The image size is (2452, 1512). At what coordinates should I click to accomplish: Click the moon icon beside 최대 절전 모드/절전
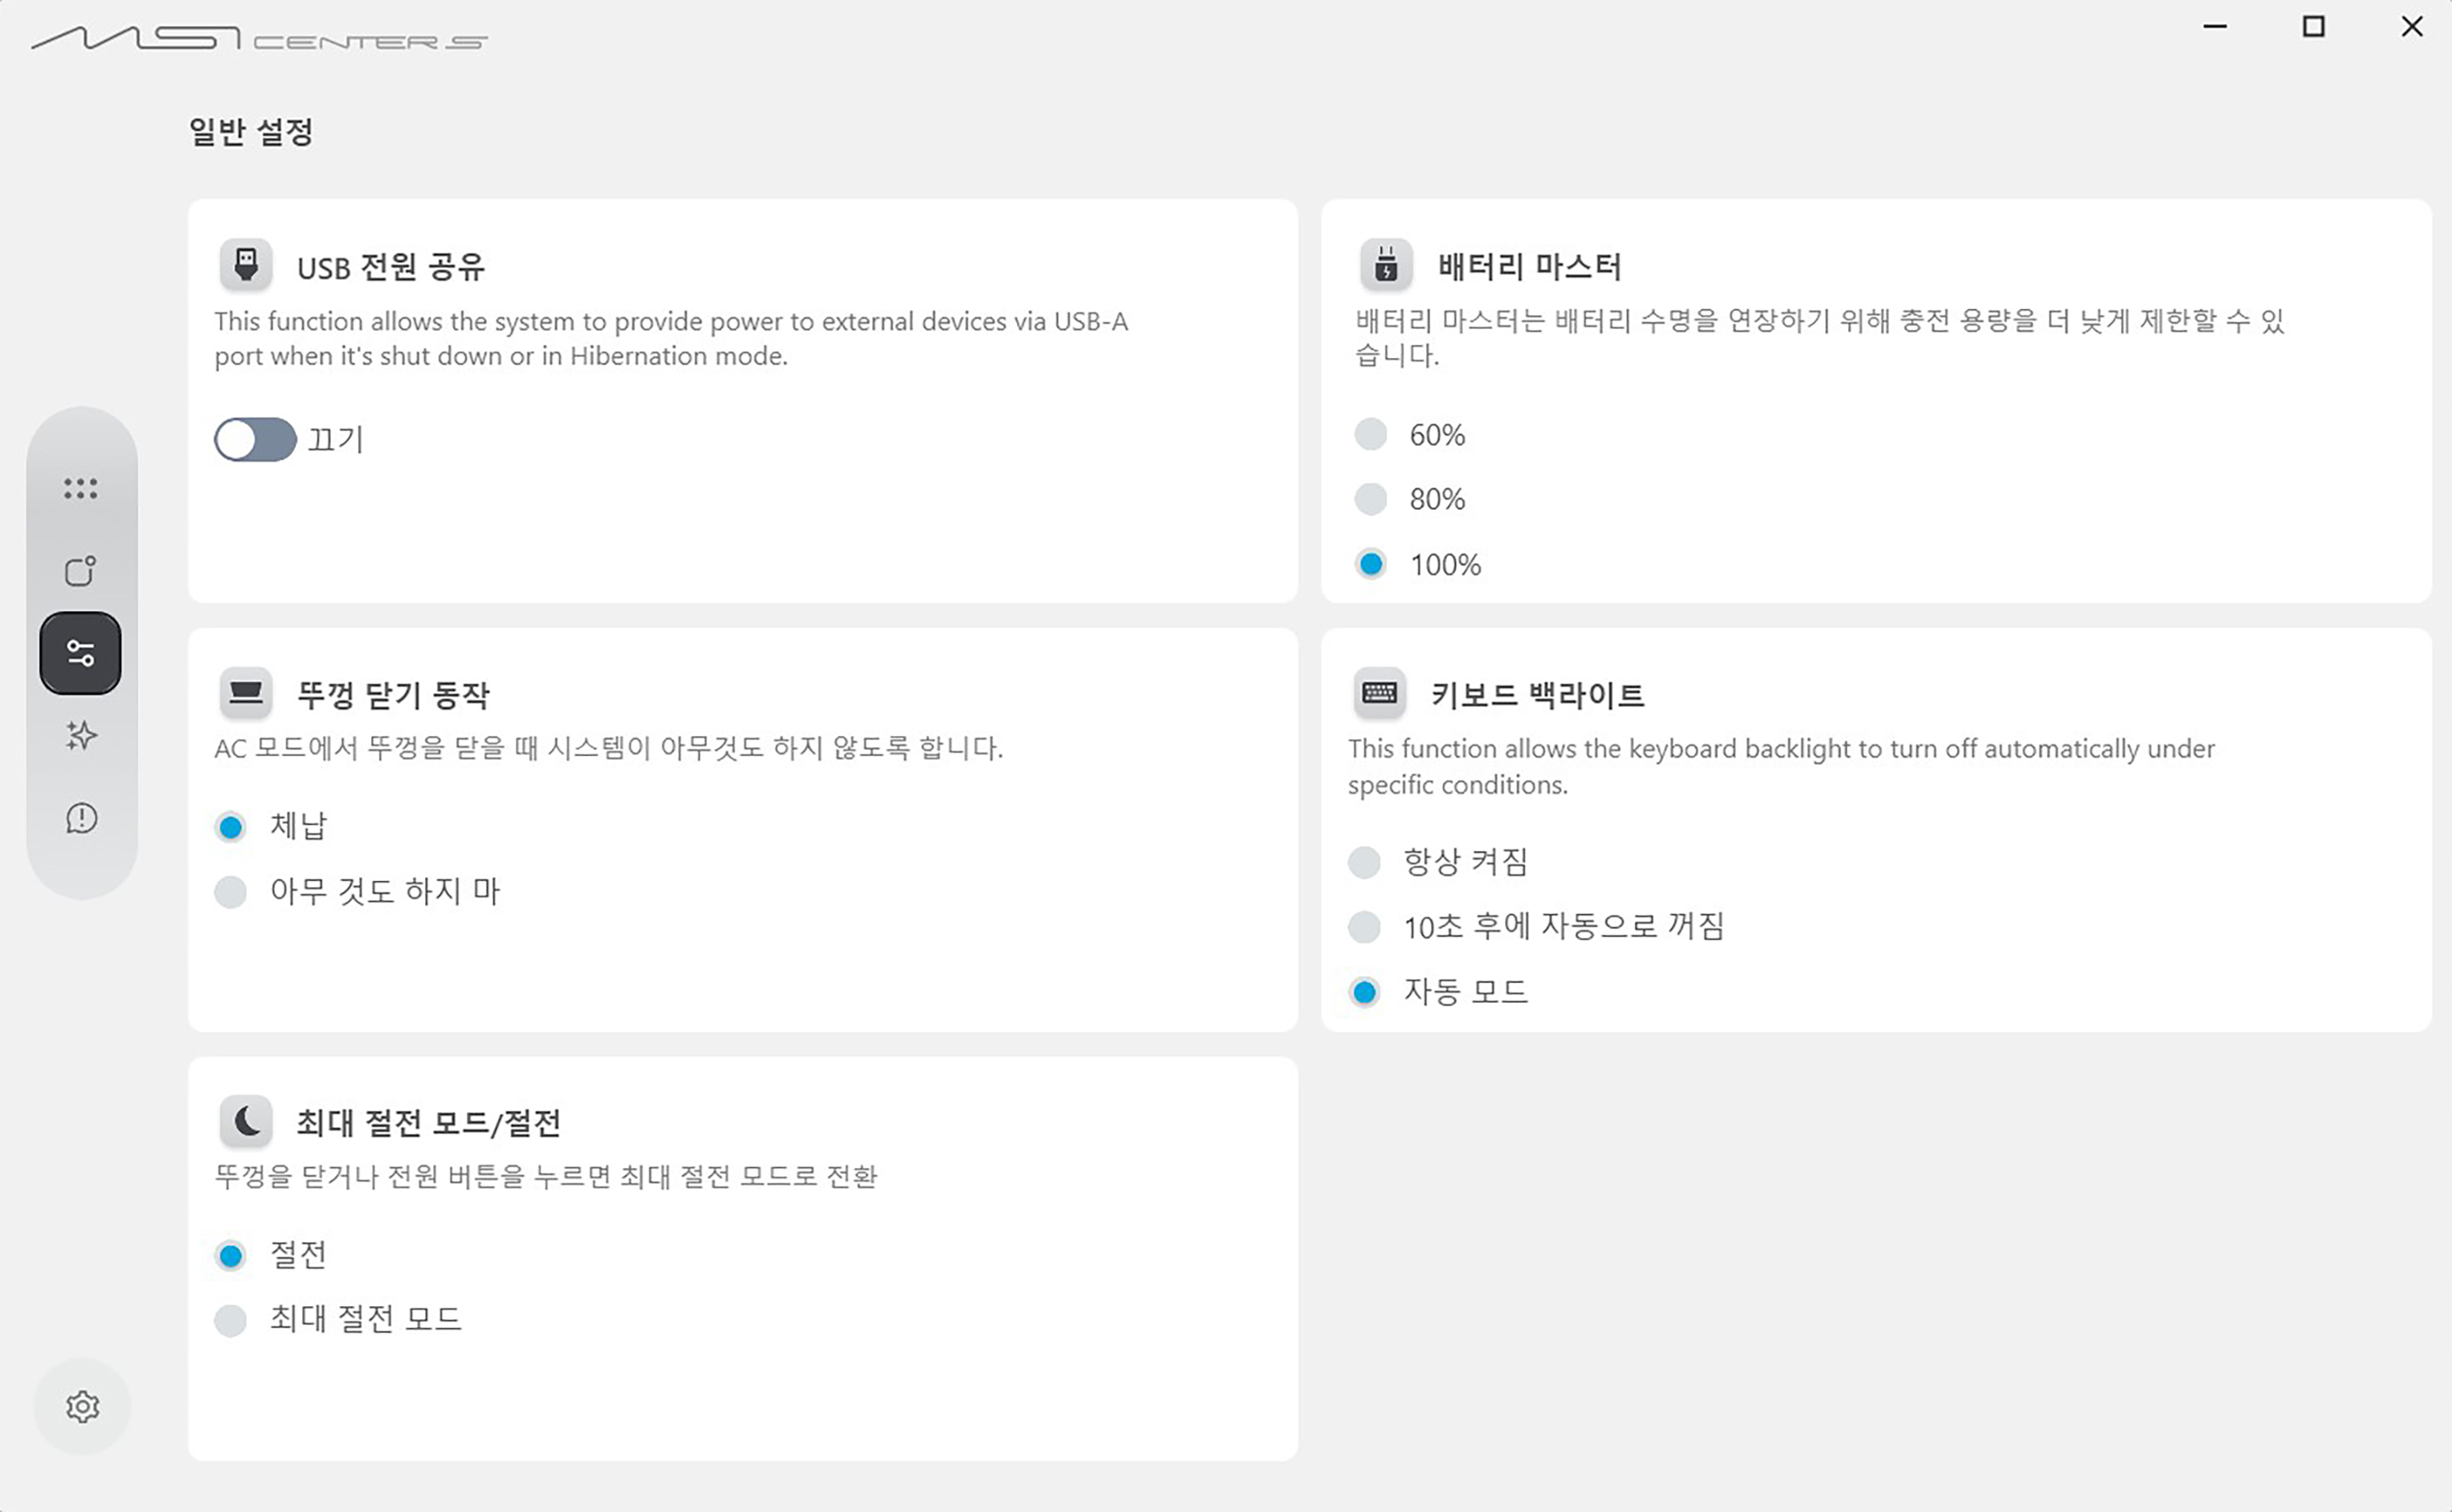click(246, 1121)
